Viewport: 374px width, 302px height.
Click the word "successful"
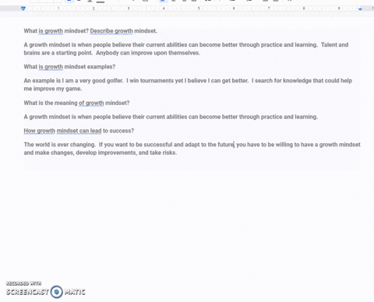pyautogui.click(x=158, y=145)
